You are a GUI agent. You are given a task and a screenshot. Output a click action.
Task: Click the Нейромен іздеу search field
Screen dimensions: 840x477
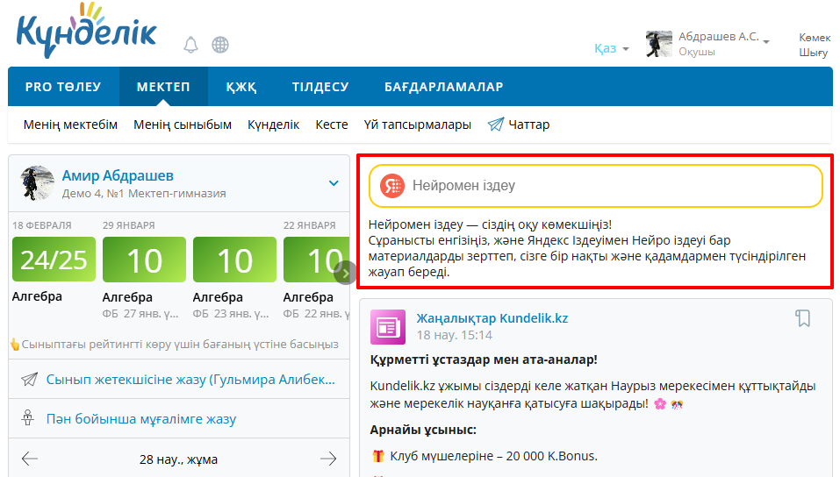pyautogui.click(x=606, y=186)
